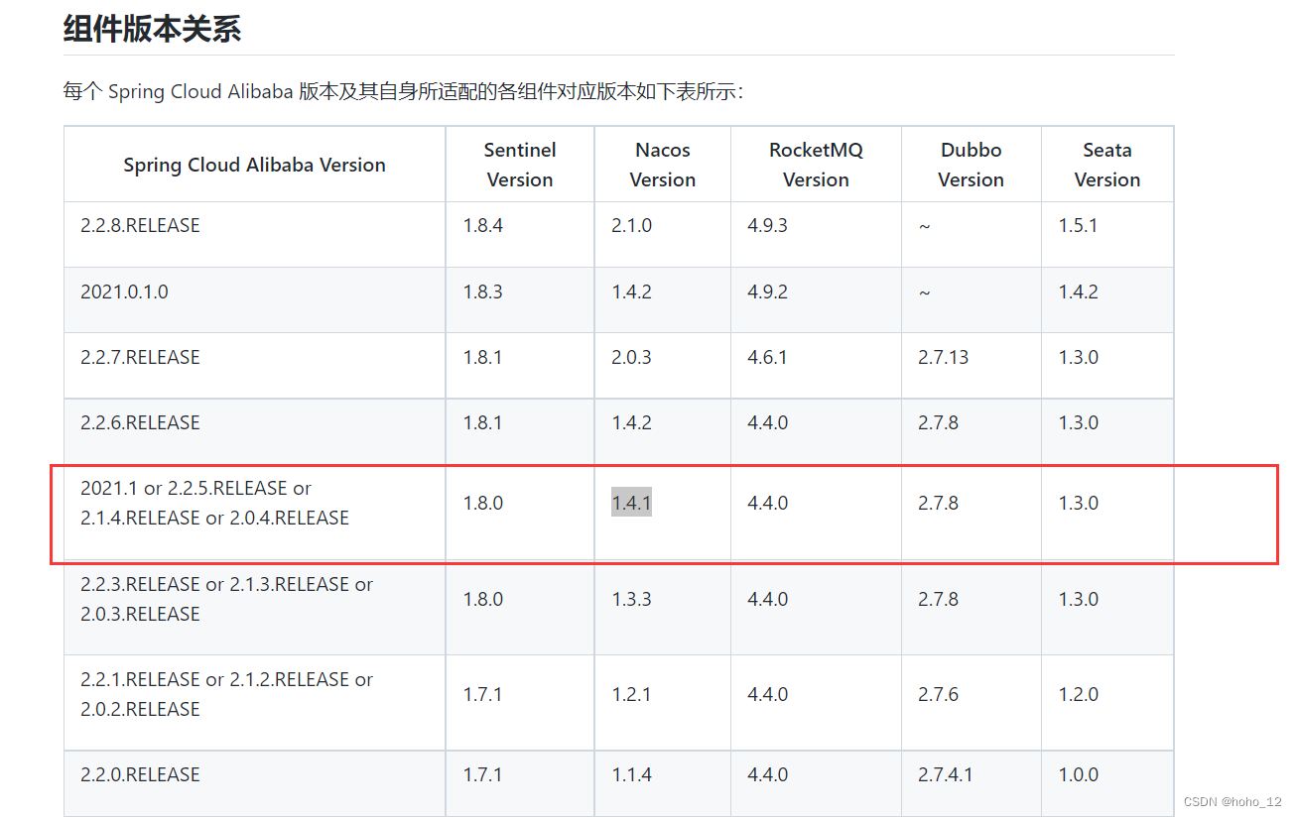Viewport: 1297px width, 817px height.
Task: Select Nacos 1.2.1 cell
Action: pyautogui.click(x=663, y=702)
